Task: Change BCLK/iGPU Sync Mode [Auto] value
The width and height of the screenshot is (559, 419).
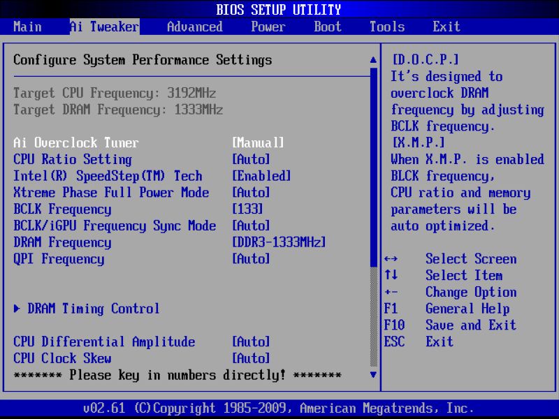Action: point(251,226)
